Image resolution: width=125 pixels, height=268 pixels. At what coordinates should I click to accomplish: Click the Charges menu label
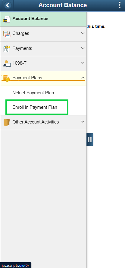point(21,33)
